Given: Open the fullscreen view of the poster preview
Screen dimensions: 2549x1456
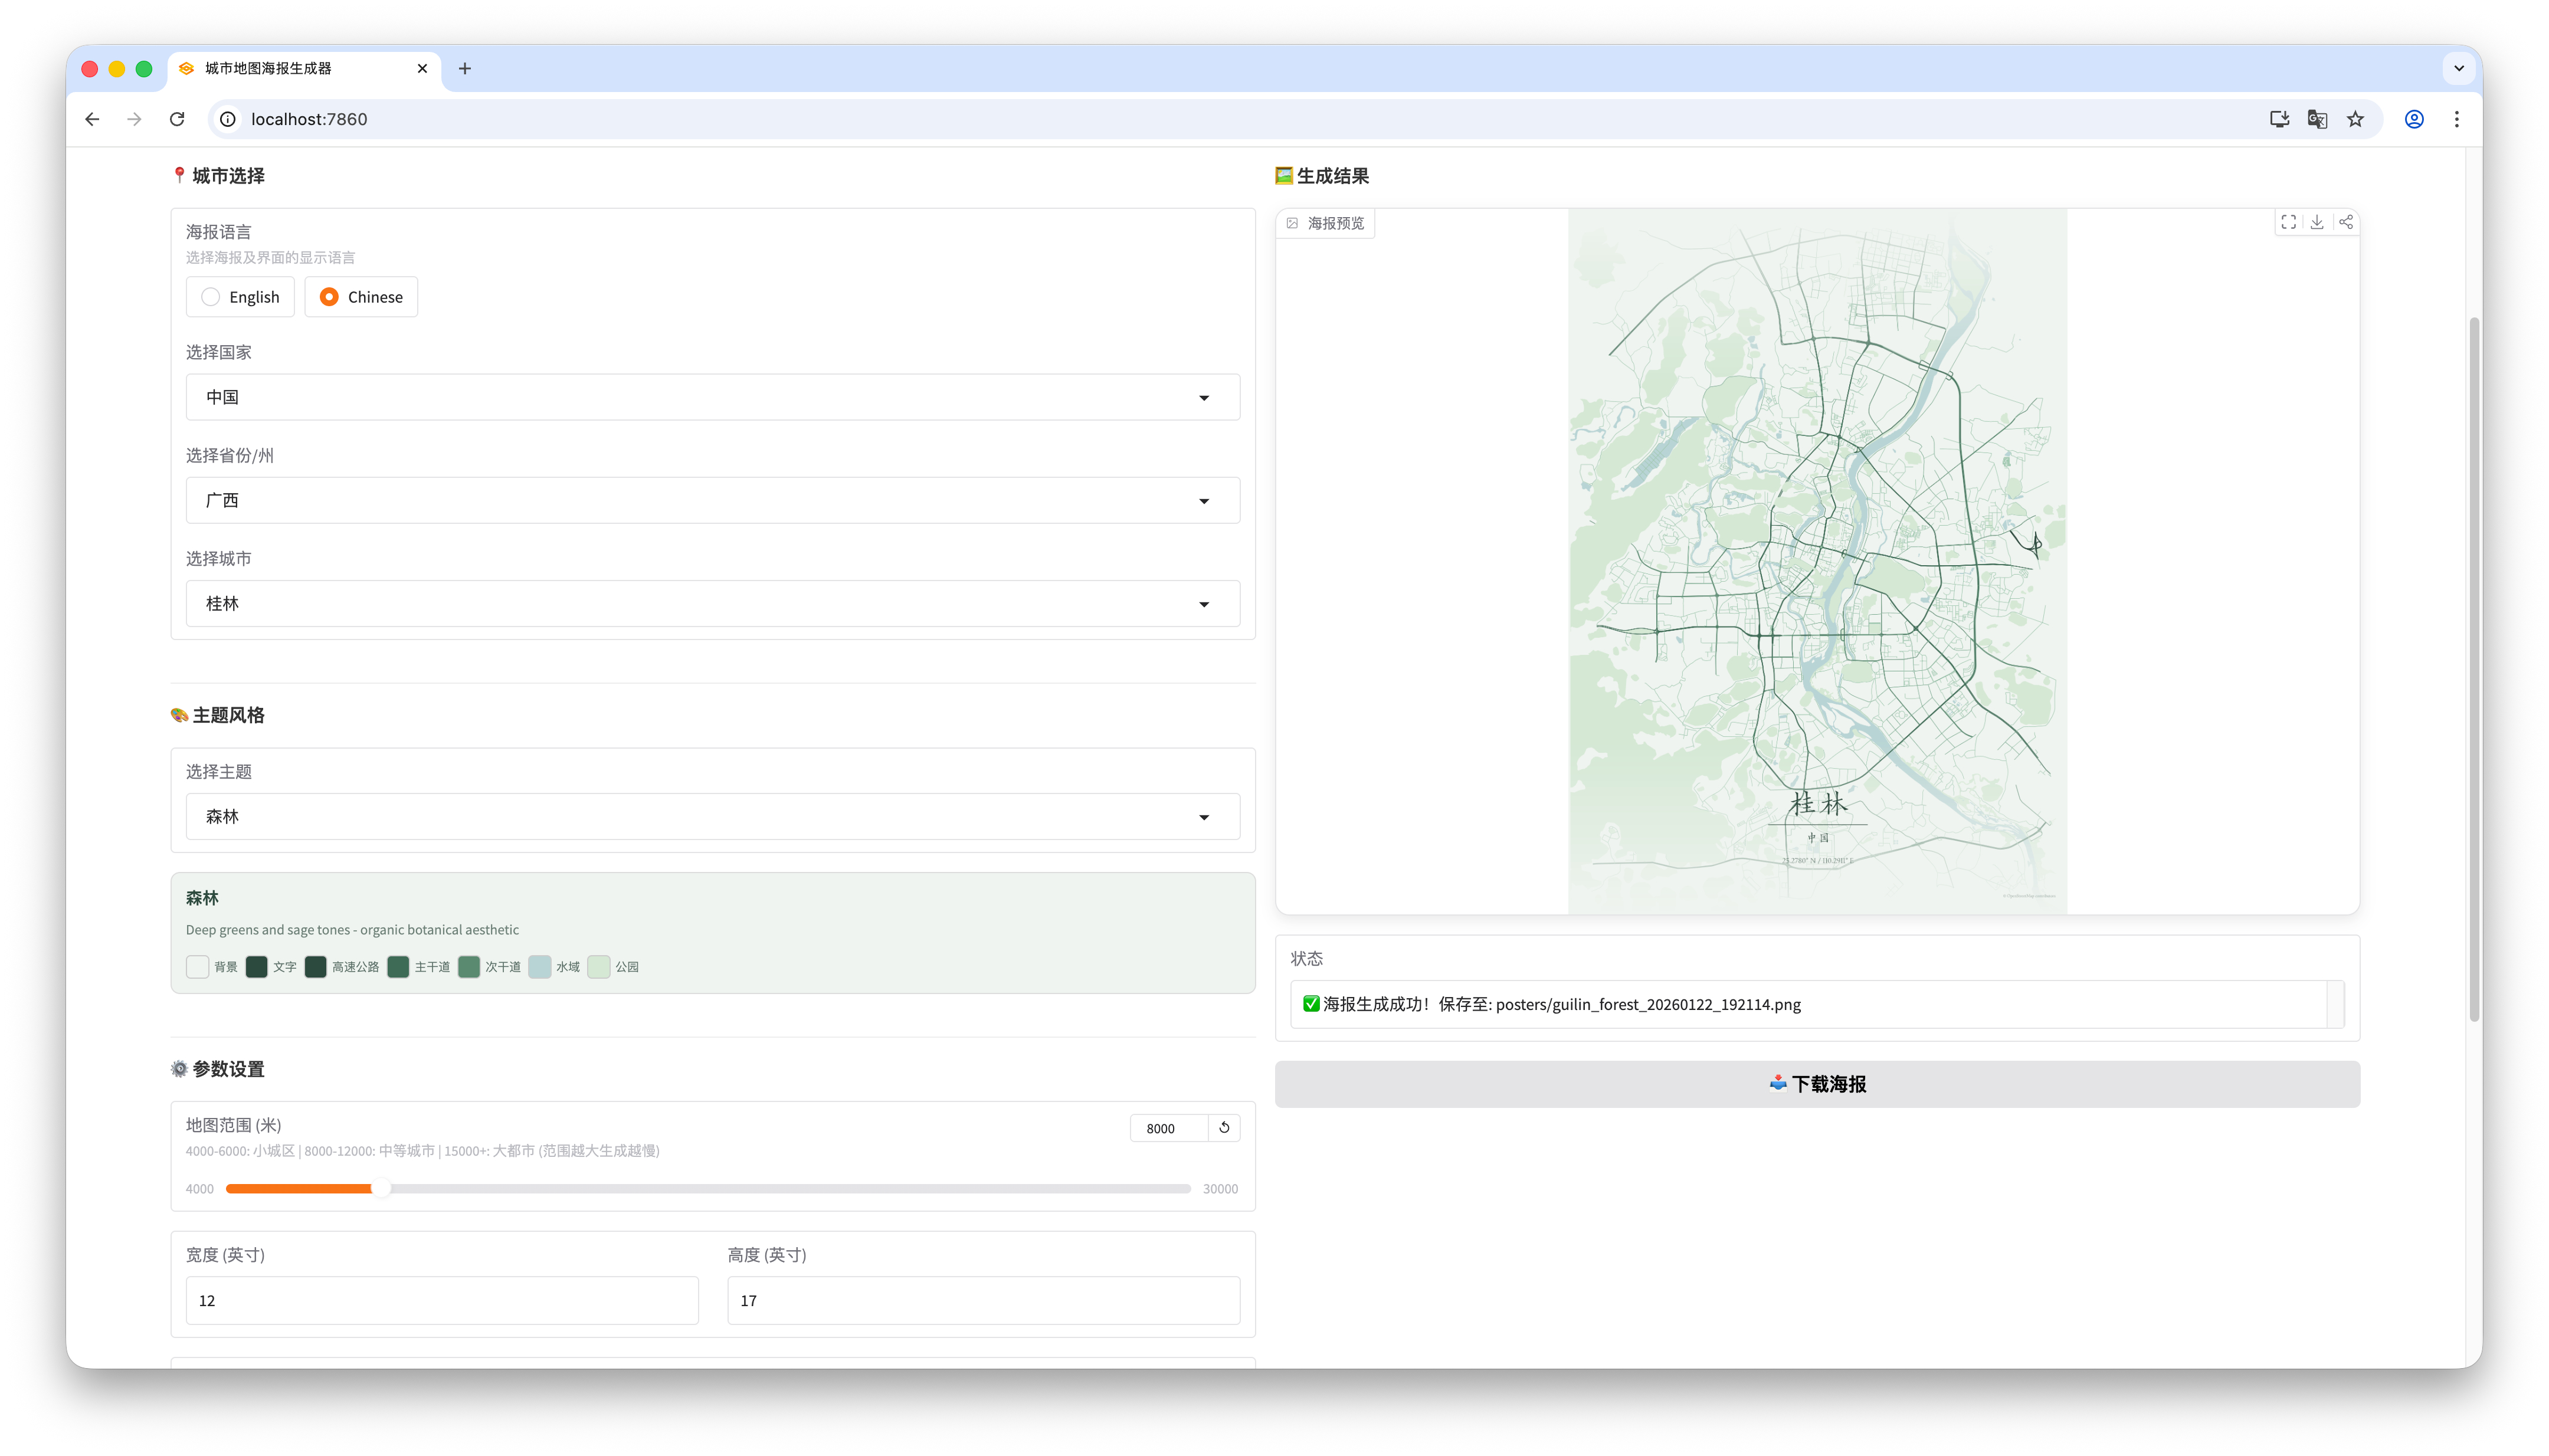Looking at the screenshot, I should click(x=2288, y=222).
